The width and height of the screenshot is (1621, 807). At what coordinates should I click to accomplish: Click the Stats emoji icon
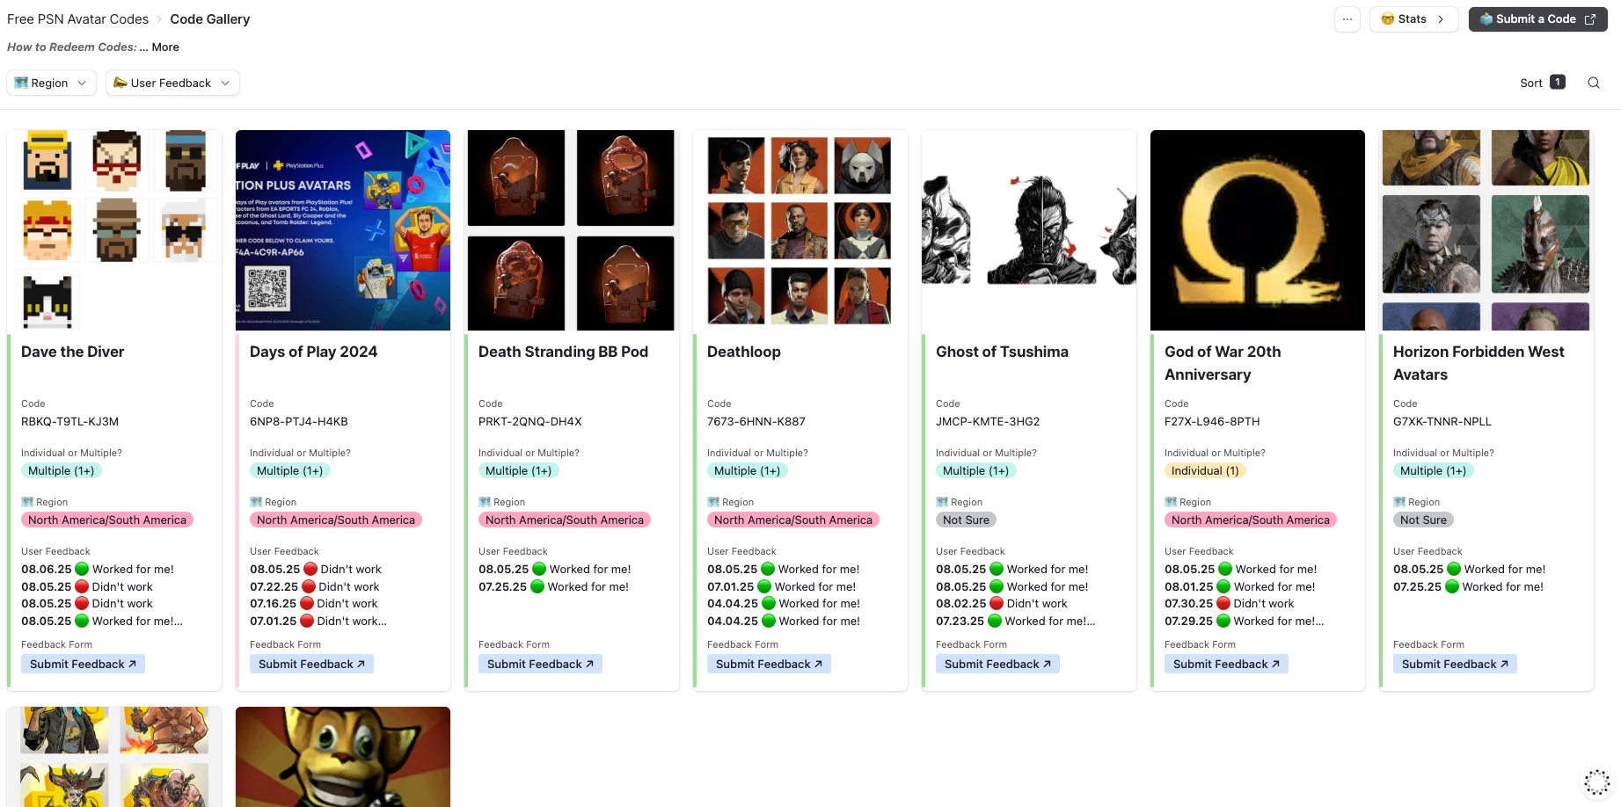coord(1387,19)
